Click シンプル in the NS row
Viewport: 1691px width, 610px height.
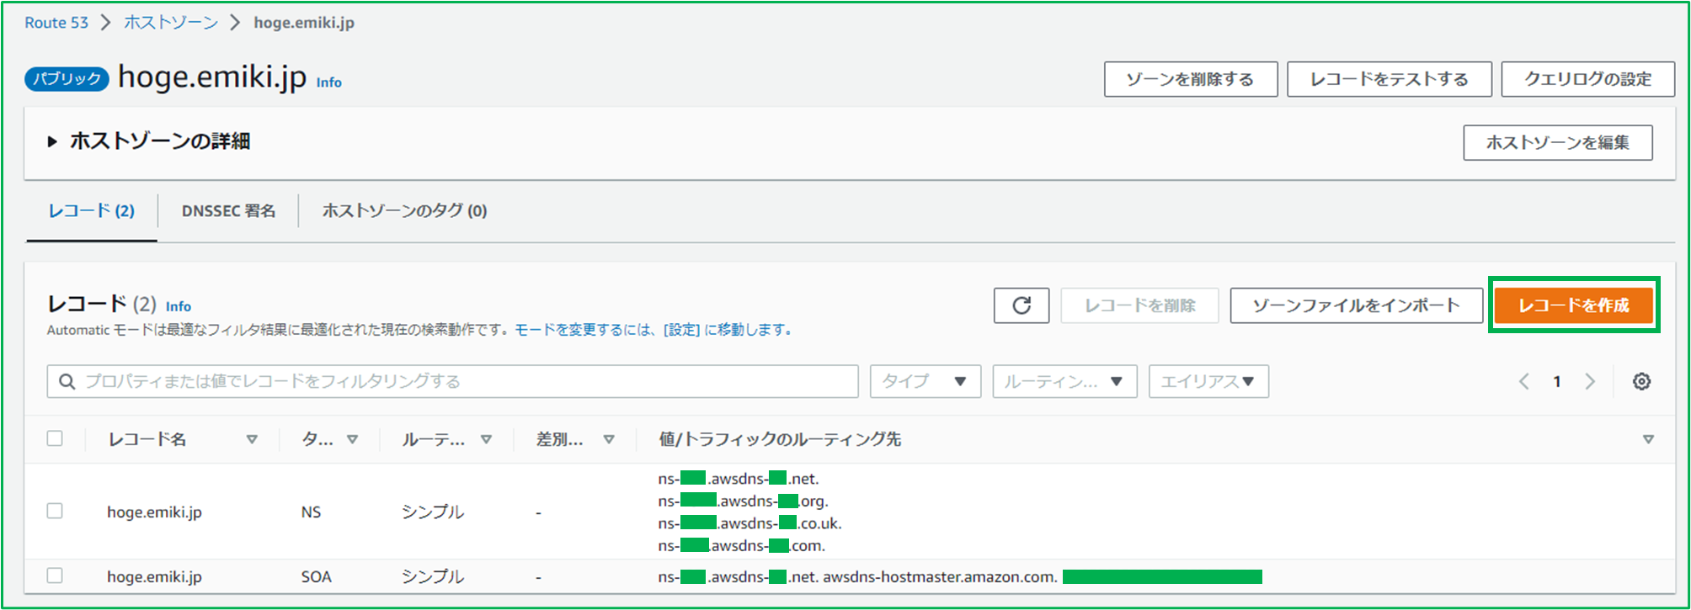pyautogui.click(x=433, y=512)
